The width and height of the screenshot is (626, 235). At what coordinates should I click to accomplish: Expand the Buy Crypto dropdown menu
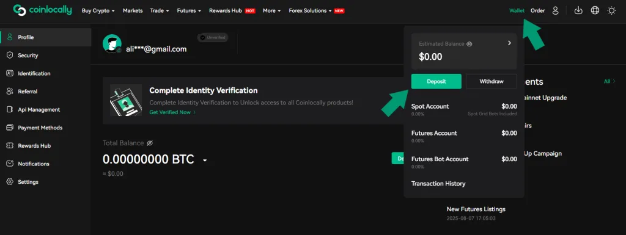[x=98, y=11]
